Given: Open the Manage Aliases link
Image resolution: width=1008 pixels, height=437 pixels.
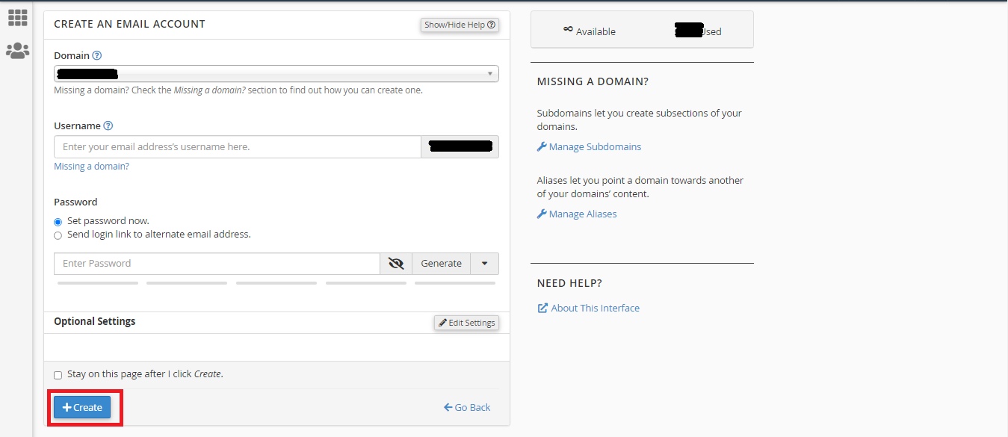Looking at the screenshot, I should click(577, 214).
